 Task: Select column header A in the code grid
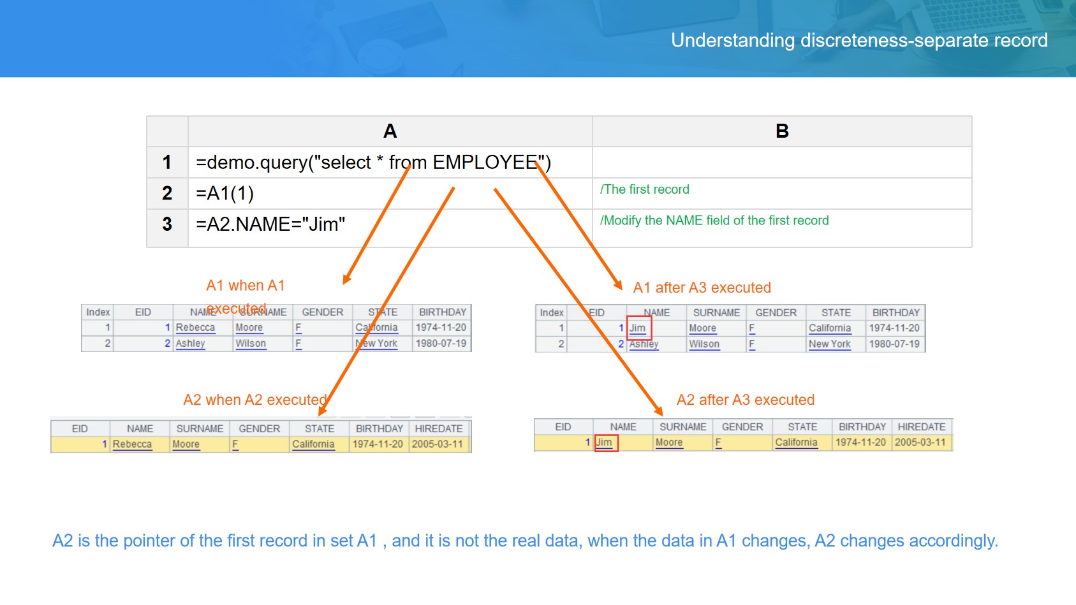(390, 131)
